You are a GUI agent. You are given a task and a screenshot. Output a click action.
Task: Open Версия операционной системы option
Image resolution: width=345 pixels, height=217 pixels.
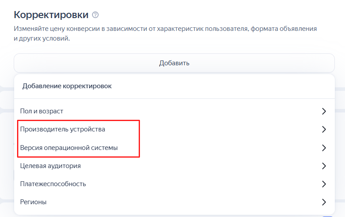coord(69,148)
